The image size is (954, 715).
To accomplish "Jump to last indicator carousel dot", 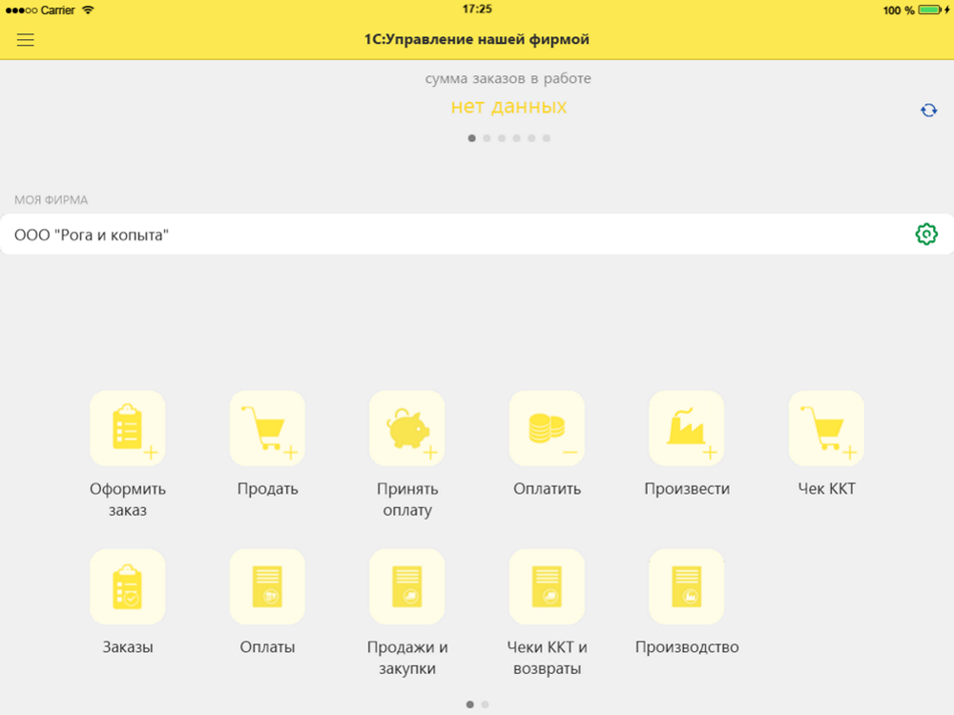I will point(546,138).
